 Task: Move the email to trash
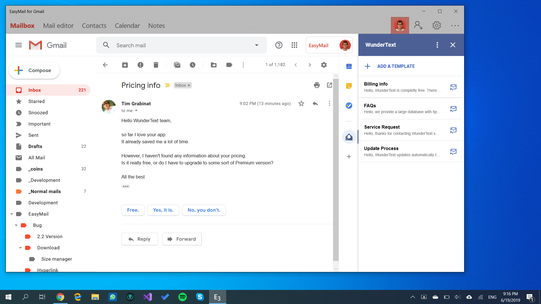(x=156, y=65)
